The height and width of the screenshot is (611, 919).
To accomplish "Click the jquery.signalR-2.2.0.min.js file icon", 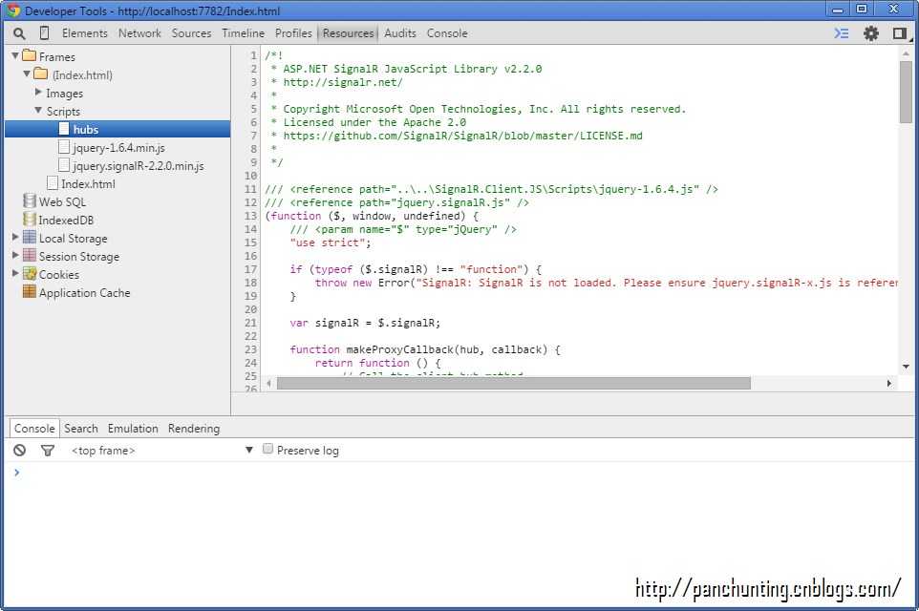I will click(64, 165).
